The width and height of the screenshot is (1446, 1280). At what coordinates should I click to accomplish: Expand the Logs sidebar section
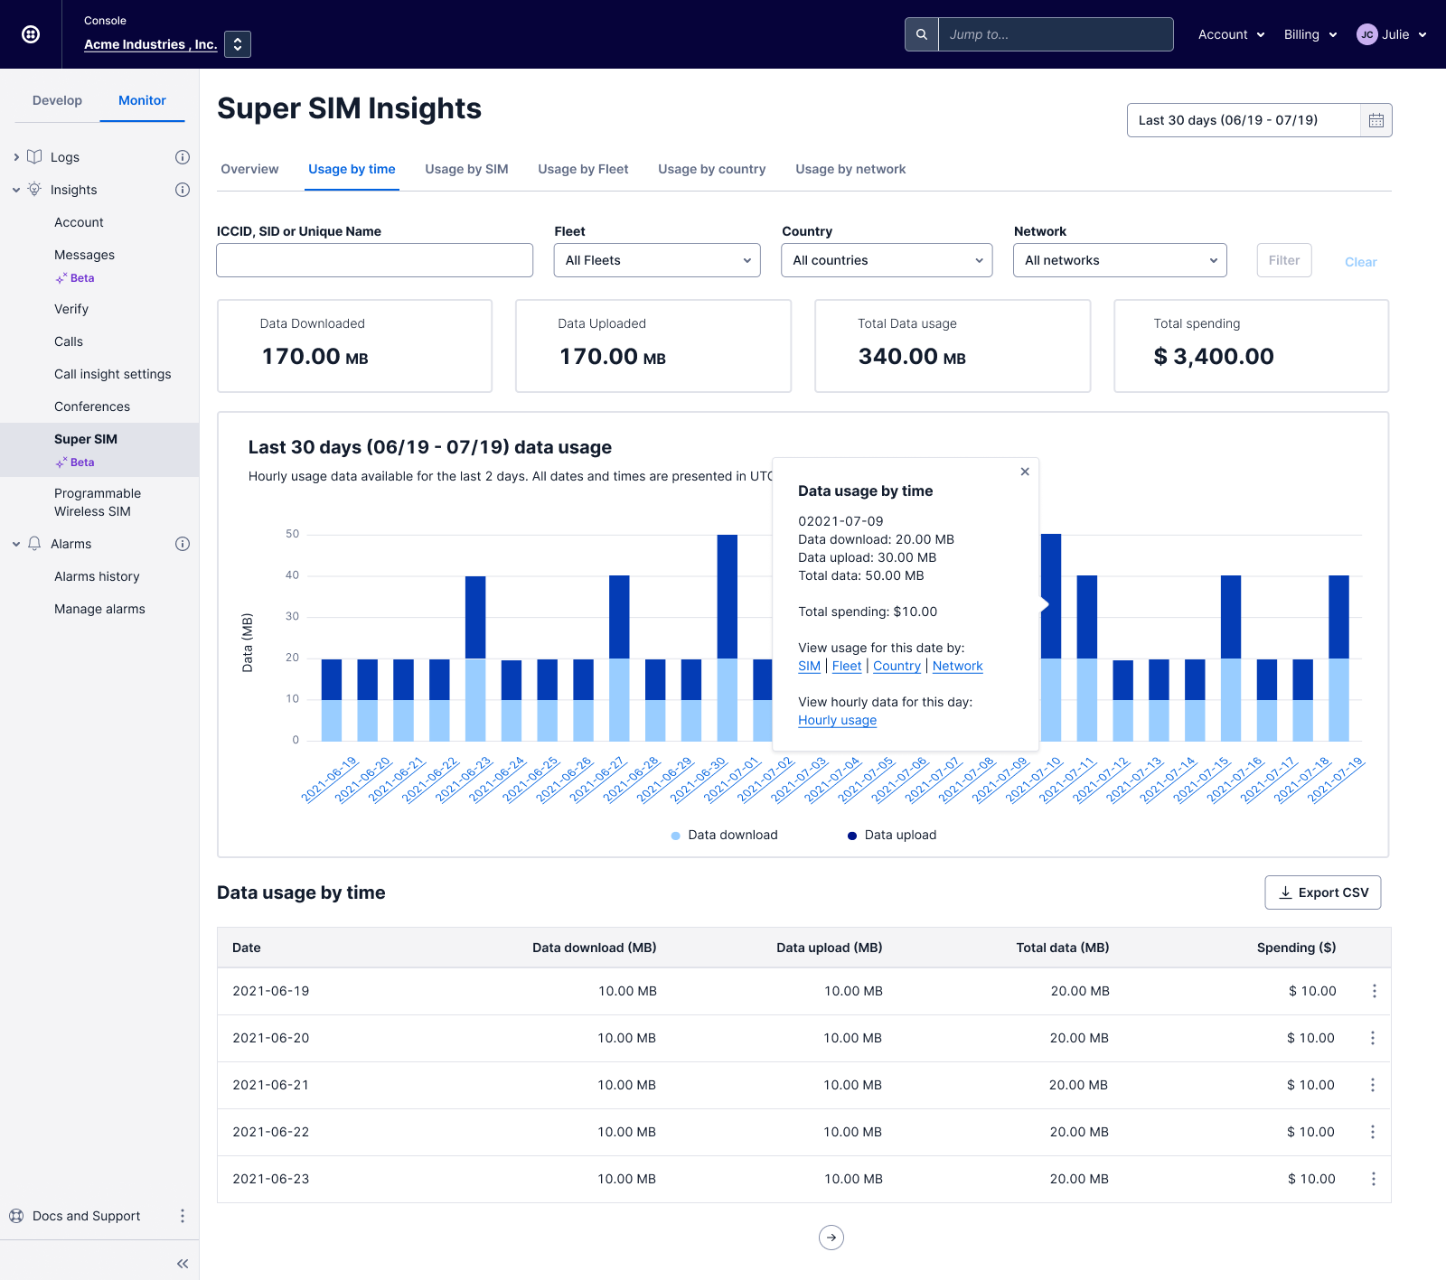coord(16,157)
